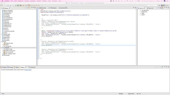Open the Search view menu dropdown
Image resolution: width=170 pixels, height=95 pixels.
pyautogui.click(x=165, y=67)
